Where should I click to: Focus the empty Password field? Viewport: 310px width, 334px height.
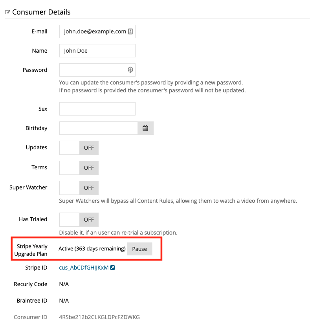coord(97,70)
